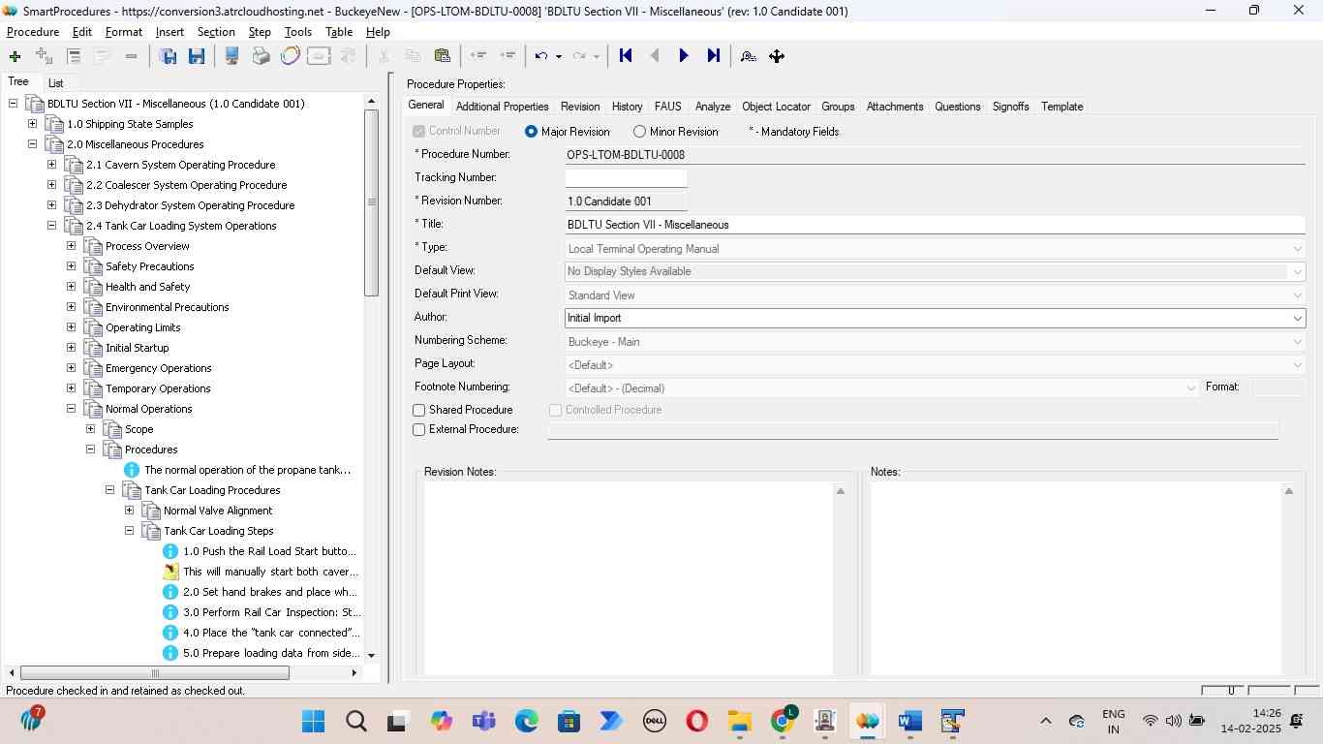Select the 2.3 Dehydrator System Operating Procedure item
This screenshot has width=1323, height=744.
190,205
